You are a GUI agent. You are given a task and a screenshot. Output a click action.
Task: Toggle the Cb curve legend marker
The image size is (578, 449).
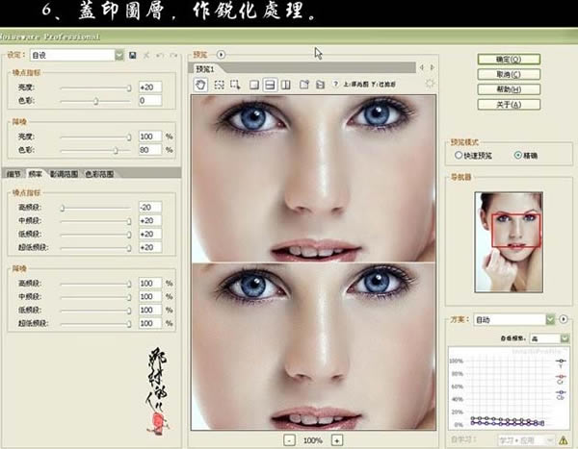[x=561, y=394]
